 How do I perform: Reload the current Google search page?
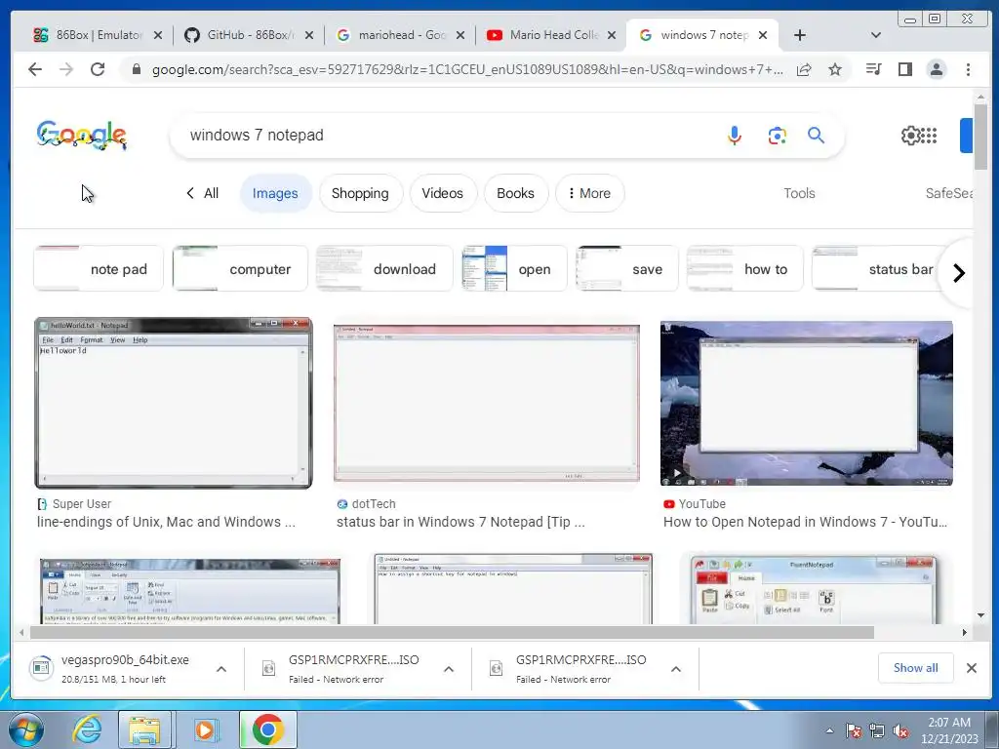pyautogui.click(x=98, y=69)
